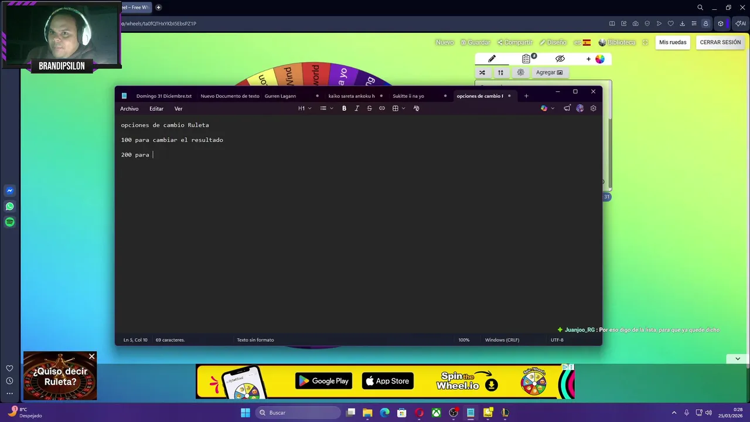Screen dimensions: 750x422
Task: Open Diseño on the wheel site
Action: pos(553,42)
